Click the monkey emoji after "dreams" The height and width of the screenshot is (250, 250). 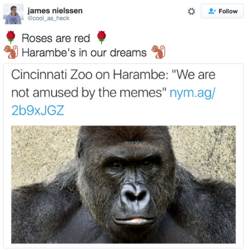(x=158, y=52)
